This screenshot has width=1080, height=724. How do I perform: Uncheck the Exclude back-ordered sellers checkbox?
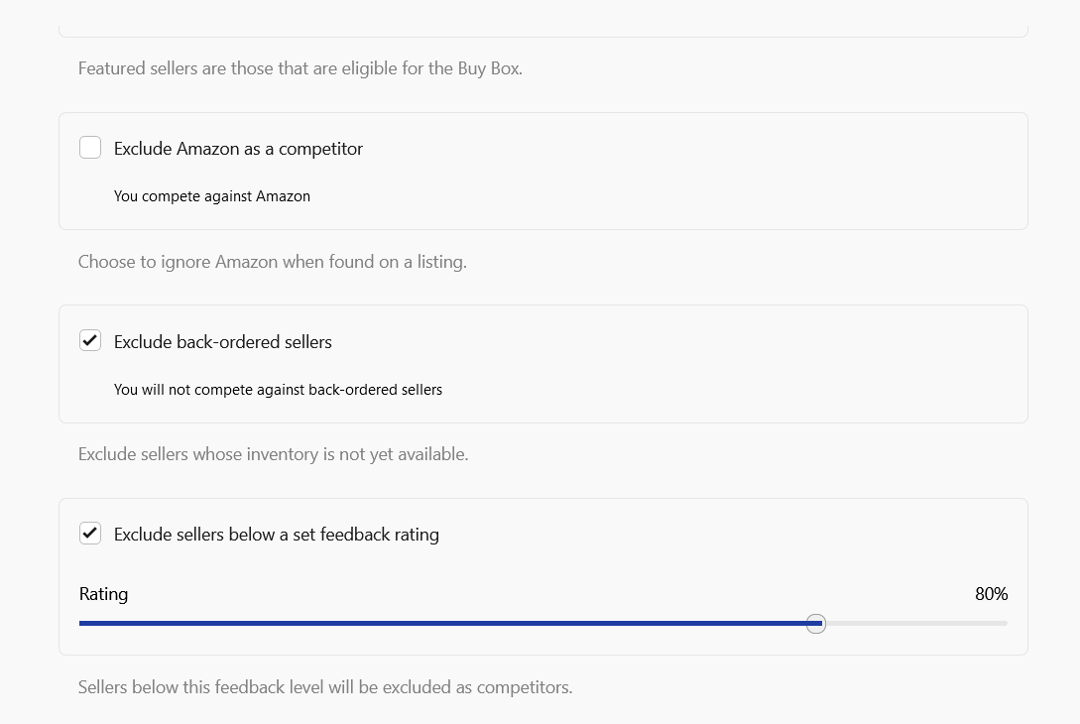(x=90, y=340)
